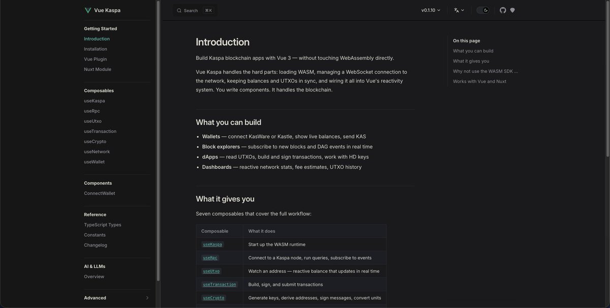Screen dimensions: 610x308
Task: Click the page vertical scrollbar
Action: (x=607, y=79)
